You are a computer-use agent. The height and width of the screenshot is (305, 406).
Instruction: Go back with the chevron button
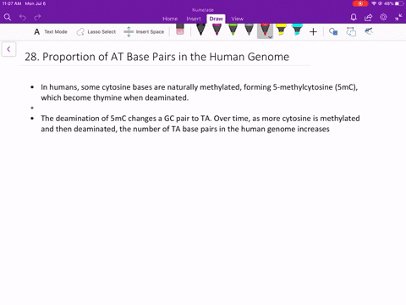8,49
